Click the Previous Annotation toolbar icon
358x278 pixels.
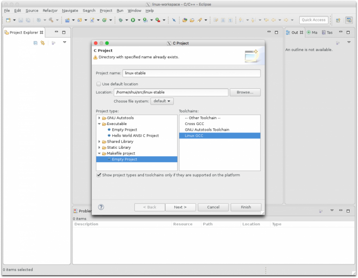(253, 20)
